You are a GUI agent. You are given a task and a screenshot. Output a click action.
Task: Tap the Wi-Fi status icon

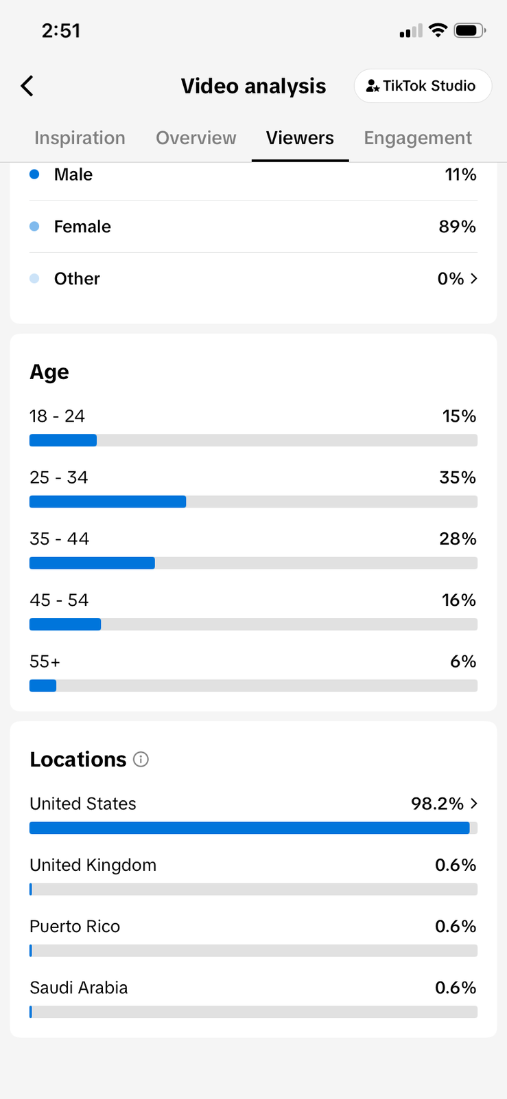[437, 31]
